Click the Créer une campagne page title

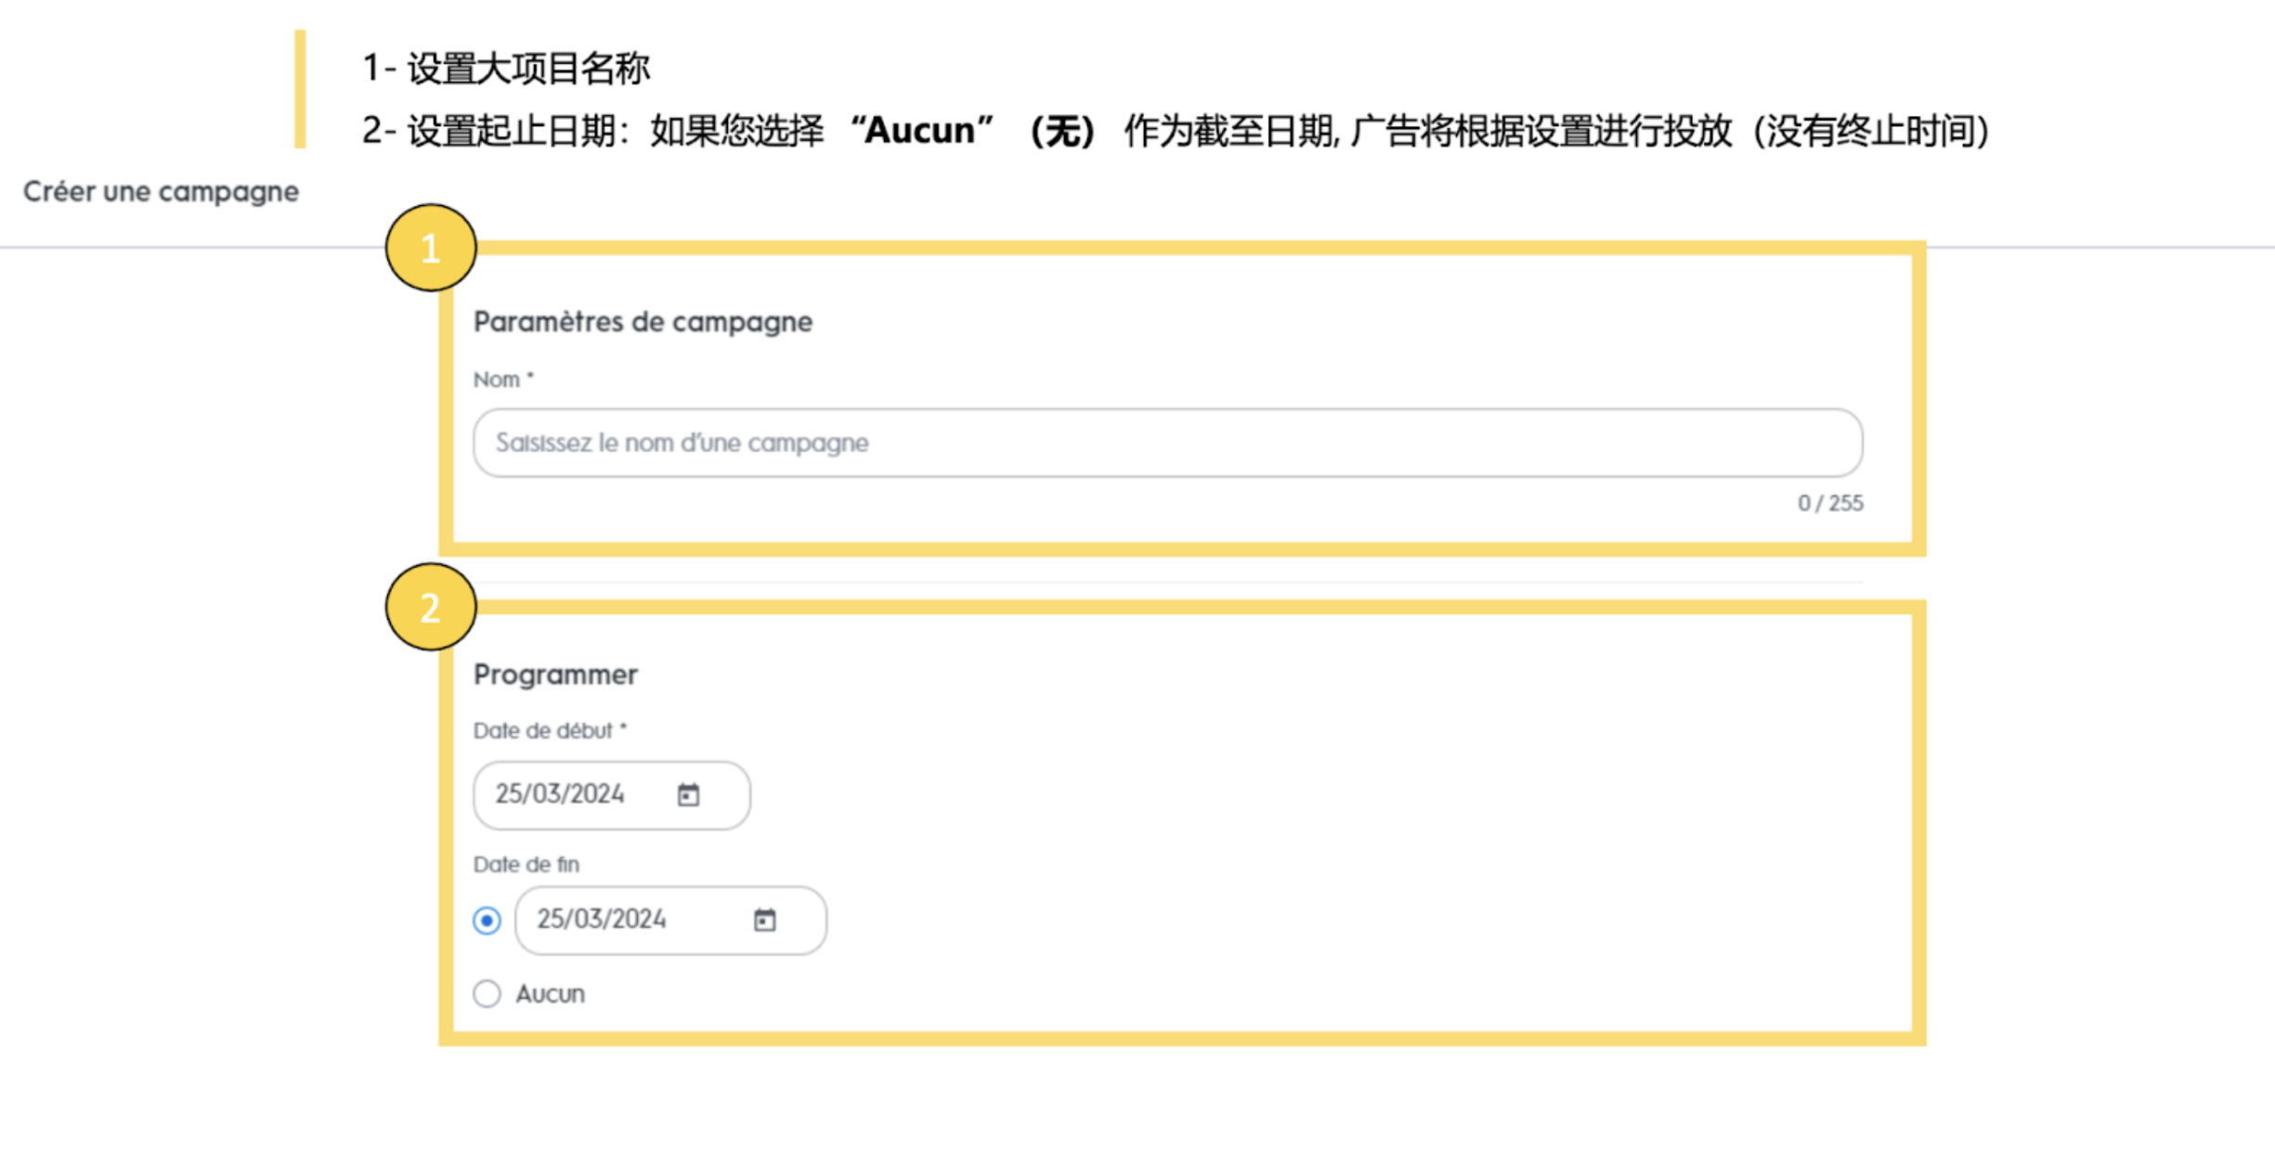pos(161,191)
